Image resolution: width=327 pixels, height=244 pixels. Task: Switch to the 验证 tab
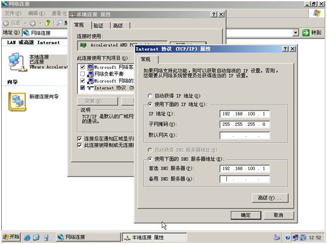[98, 26]
